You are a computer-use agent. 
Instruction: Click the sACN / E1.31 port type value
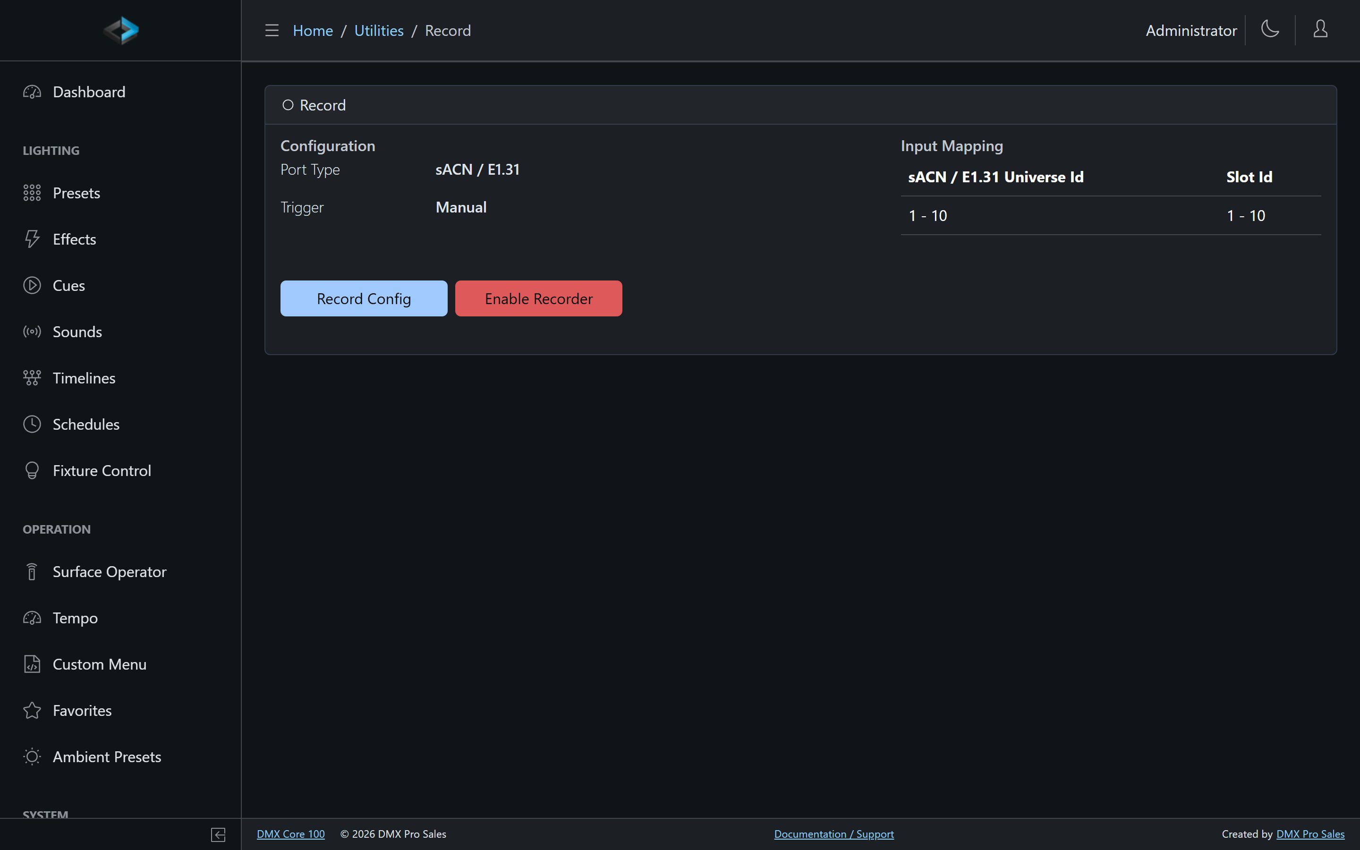(477, 169)
